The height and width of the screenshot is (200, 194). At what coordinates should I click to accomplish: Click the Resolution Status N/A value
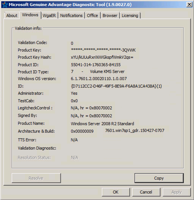(x=74, y=158)
